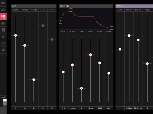Screen dimensions: 153x114
Task: Click the VCF panel header
Action: pos(34,6)
